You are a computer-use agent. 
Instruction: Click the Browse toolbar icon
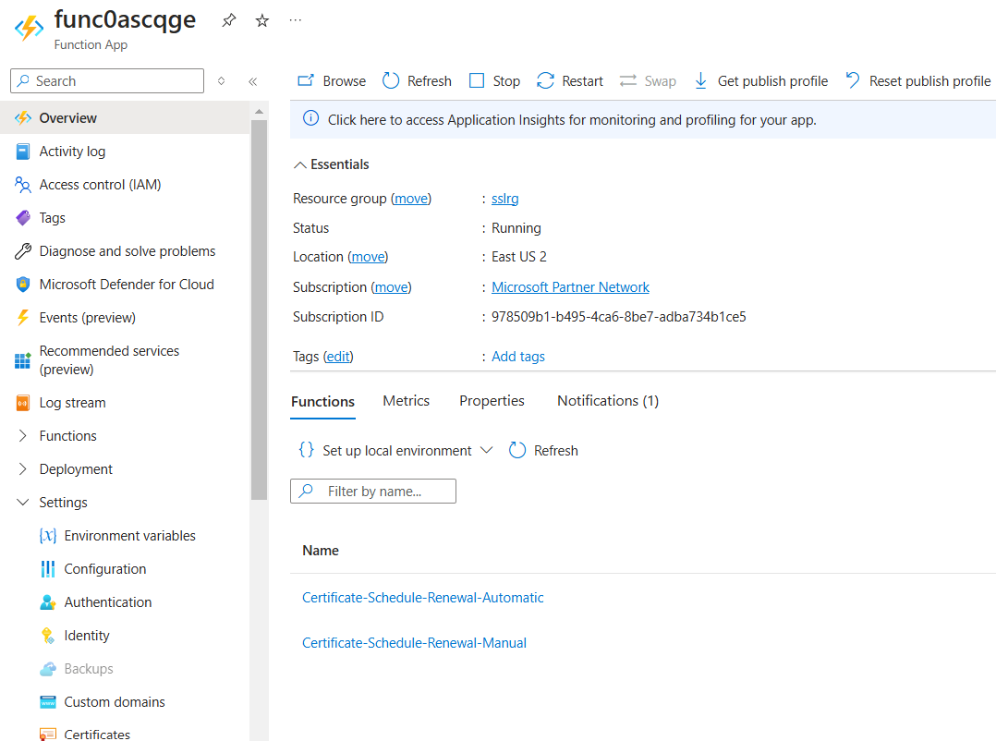click(x=306, y=80)
